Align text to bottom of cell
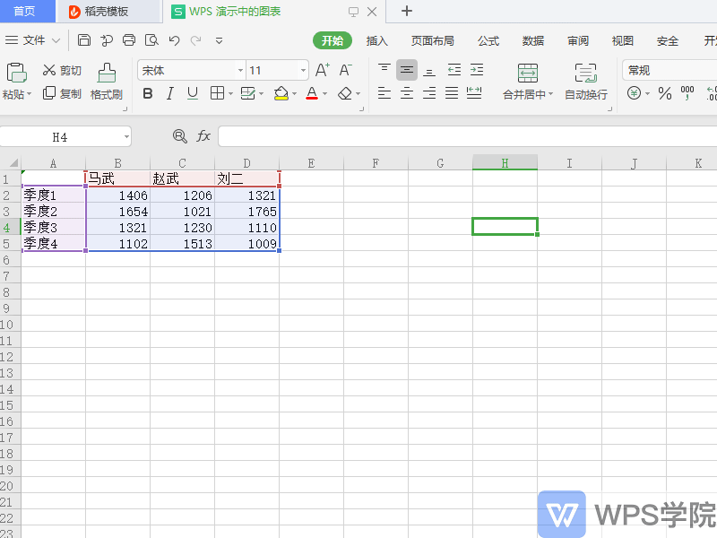Viewport: 717px width, 538px height. pyautogui.click(x=429, y=70)
